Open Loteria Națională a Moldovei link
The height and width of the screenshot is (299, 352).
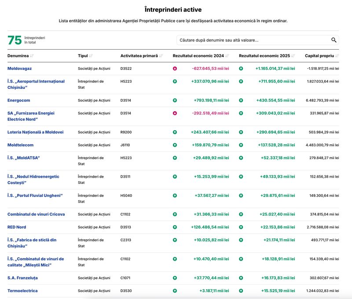tap(36, 132)
